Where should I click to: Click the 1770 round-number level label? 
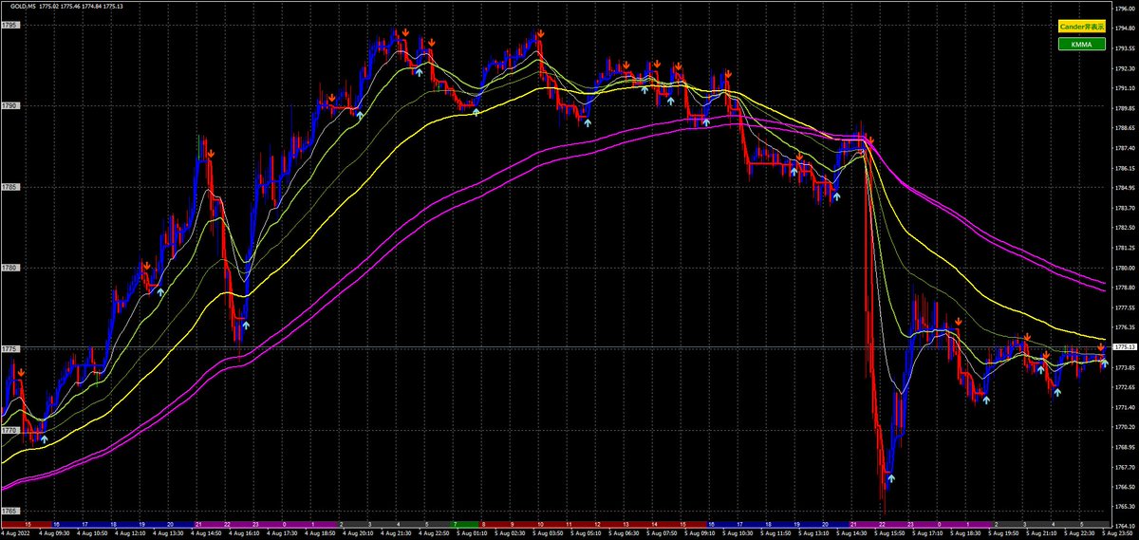(x=9, y=431)
